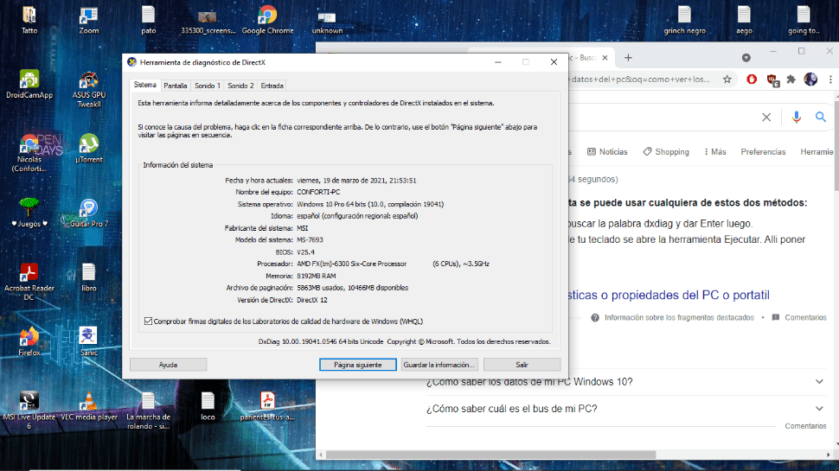
Task: Click the Ayuda button
Action: coord(168,365)
